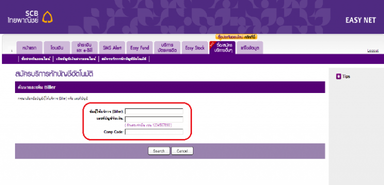
Task: Select the ซื้อ/สมัครบริการอื่นๆ tab
Action: tap(222, 48)
